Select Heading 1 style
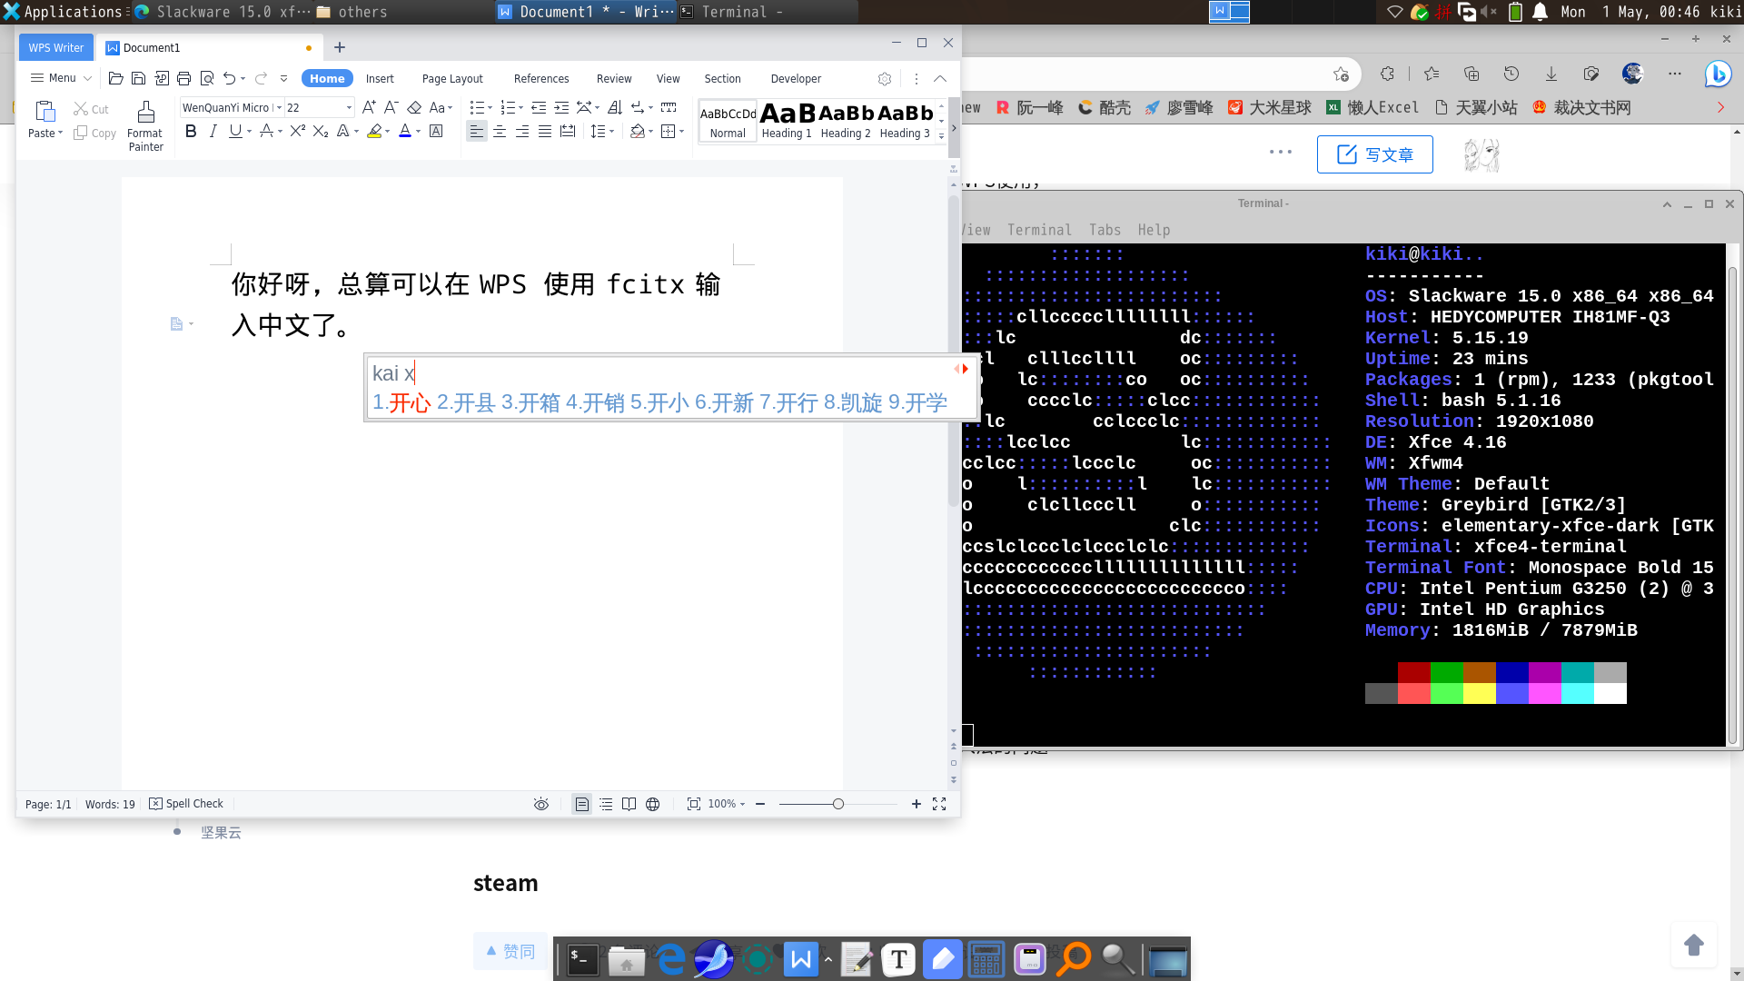Viewport: 1744px width, 981px height. [785, 121]
